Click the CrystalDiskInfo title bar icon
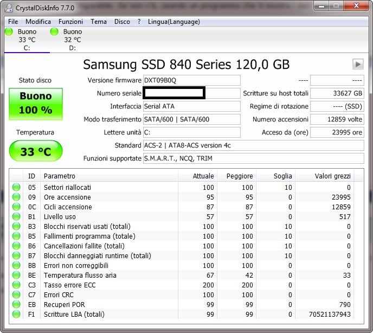 point(9,8)
